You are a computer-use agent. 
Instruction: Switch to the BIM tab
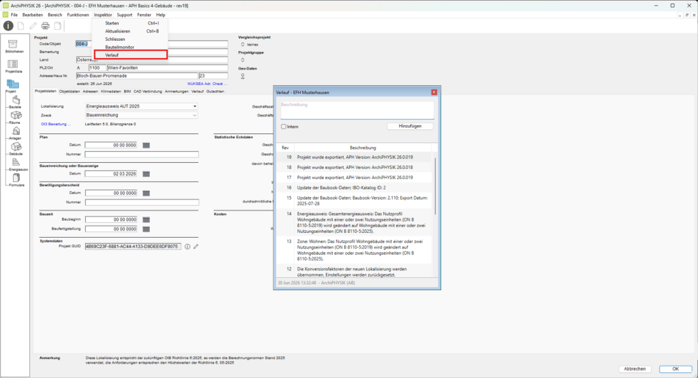click(127, 91)
